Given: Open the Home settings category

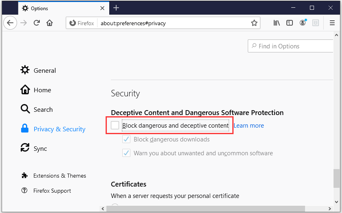Looking at the screenshot, I should (36, 90).
